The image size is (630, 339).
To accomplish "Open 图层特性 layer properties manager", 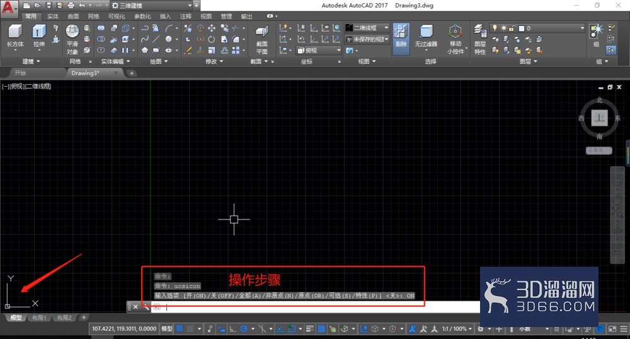I will 479,40.
